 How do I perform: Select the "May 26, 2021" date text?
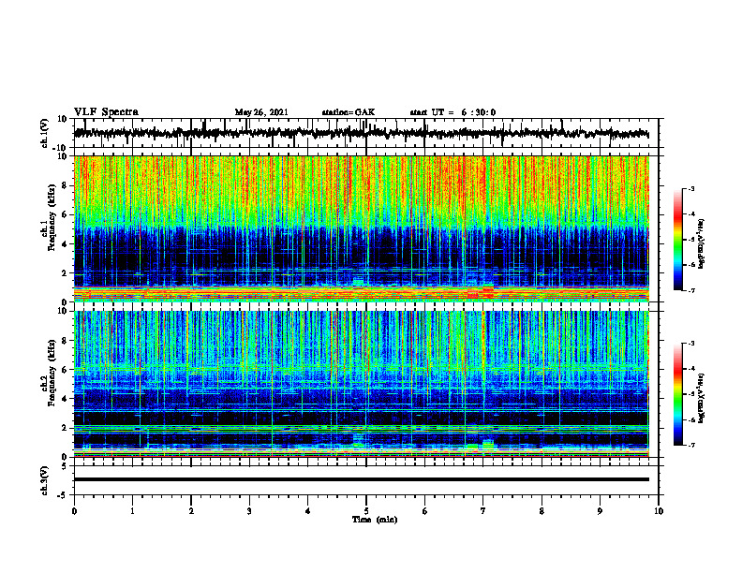click(x=261, y=112)
